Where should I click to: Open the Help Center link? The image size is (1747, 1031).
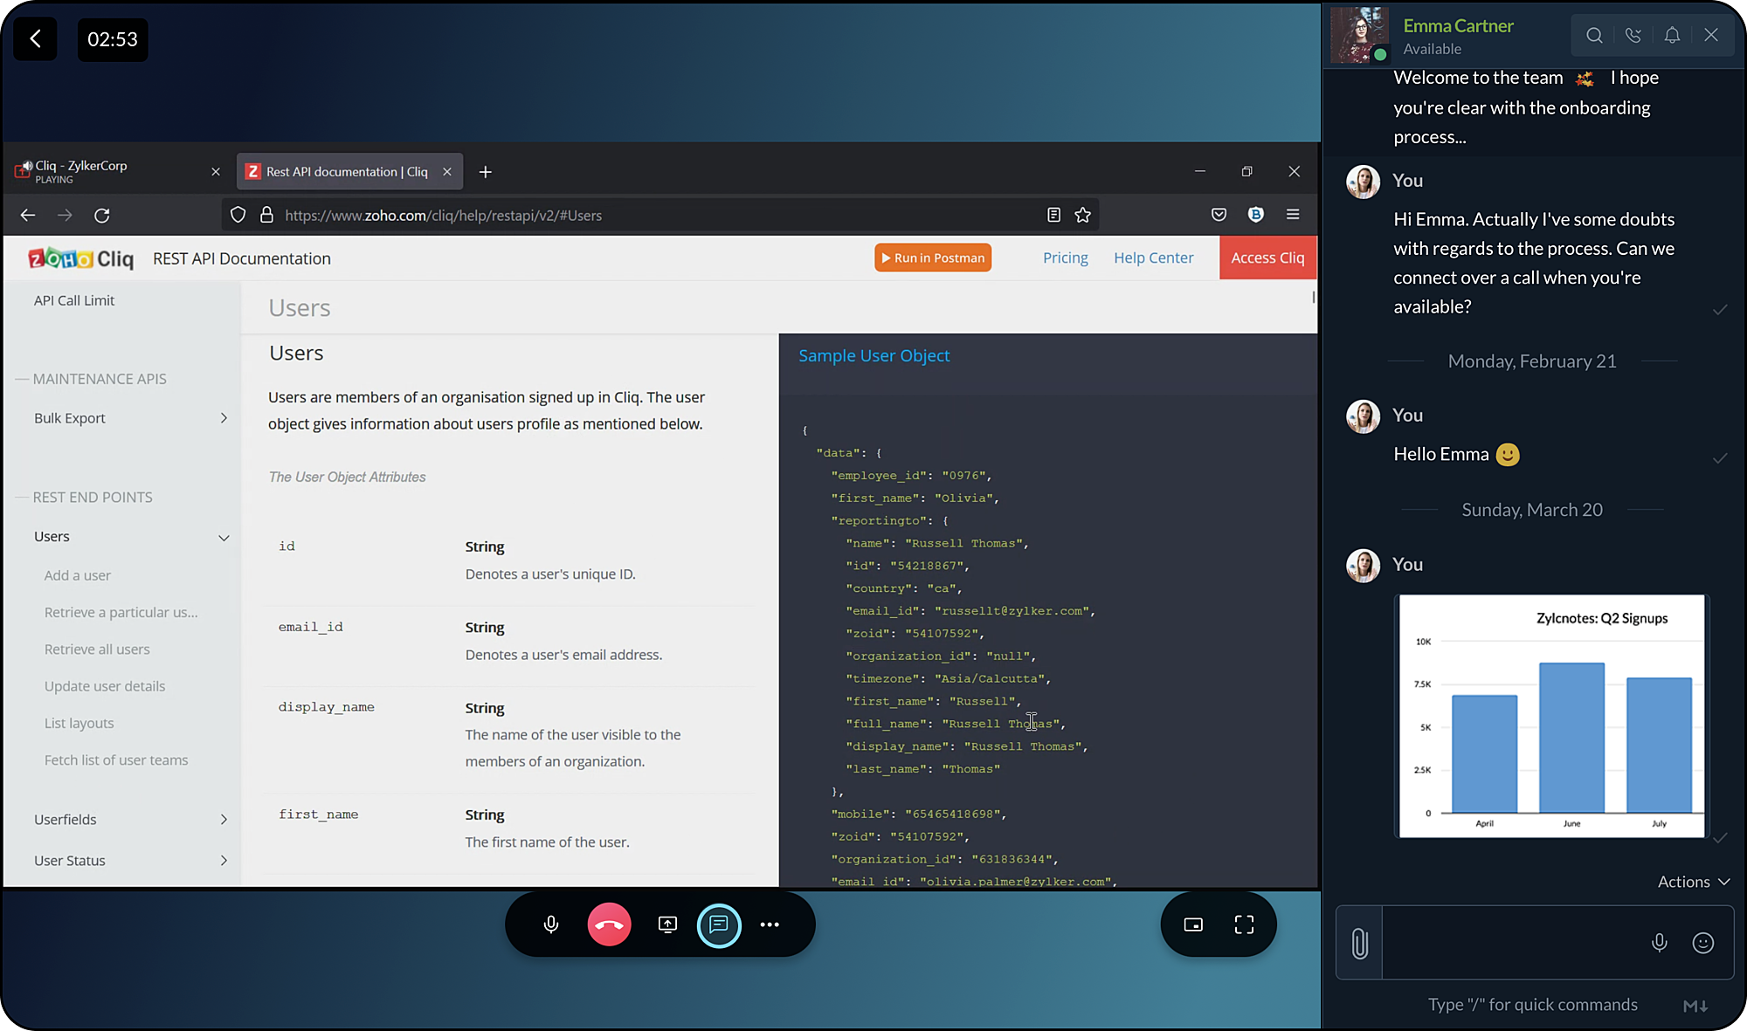pyautogui.click(x=1153, y=258)
